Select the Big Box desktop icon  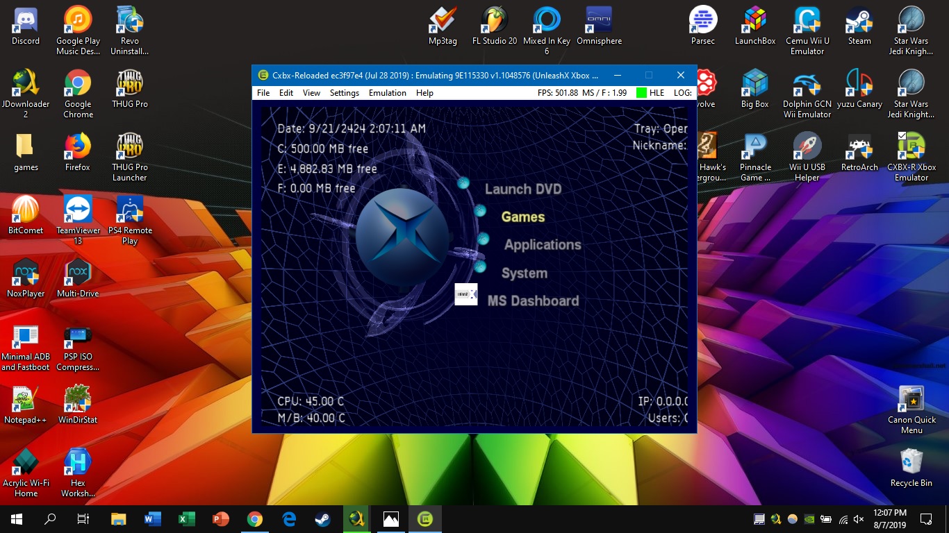tap(755, 90)
